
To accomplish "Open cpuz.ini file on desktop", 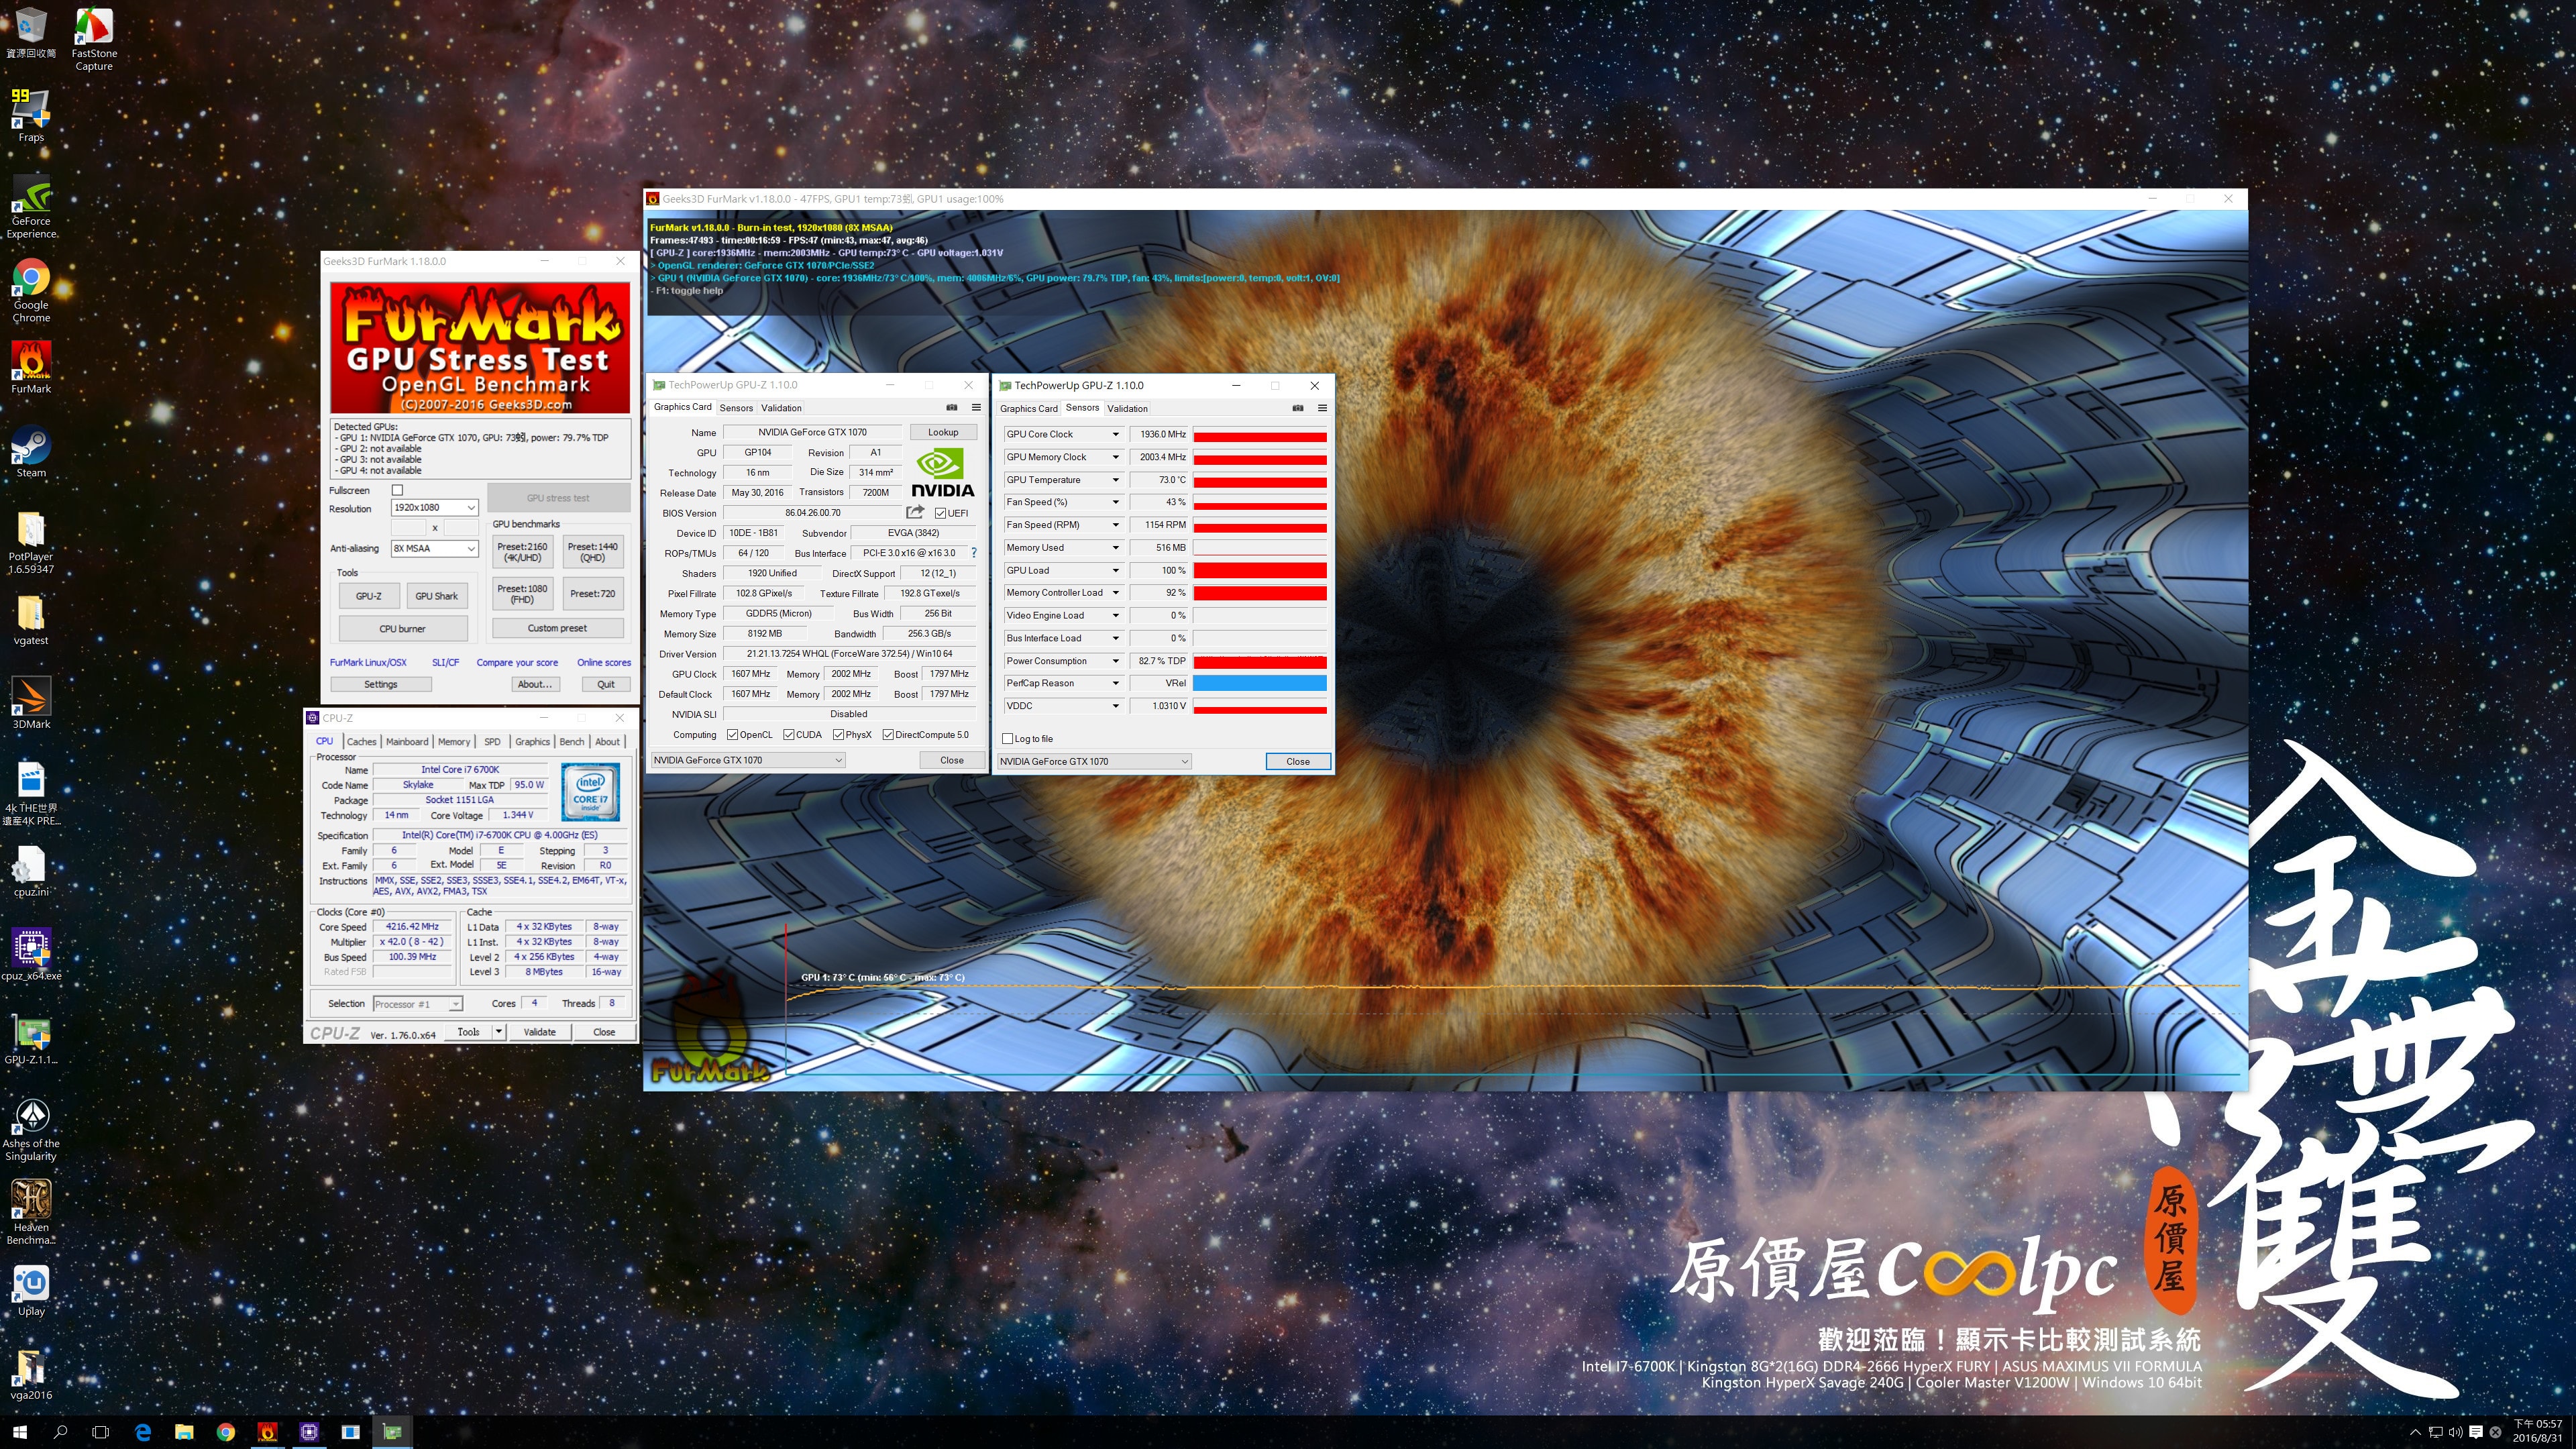I will pyautogui.click(x=31, y=870).
